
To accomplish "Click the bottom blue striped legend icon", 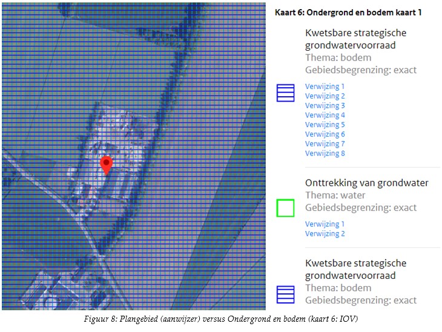I will (285, 295).
